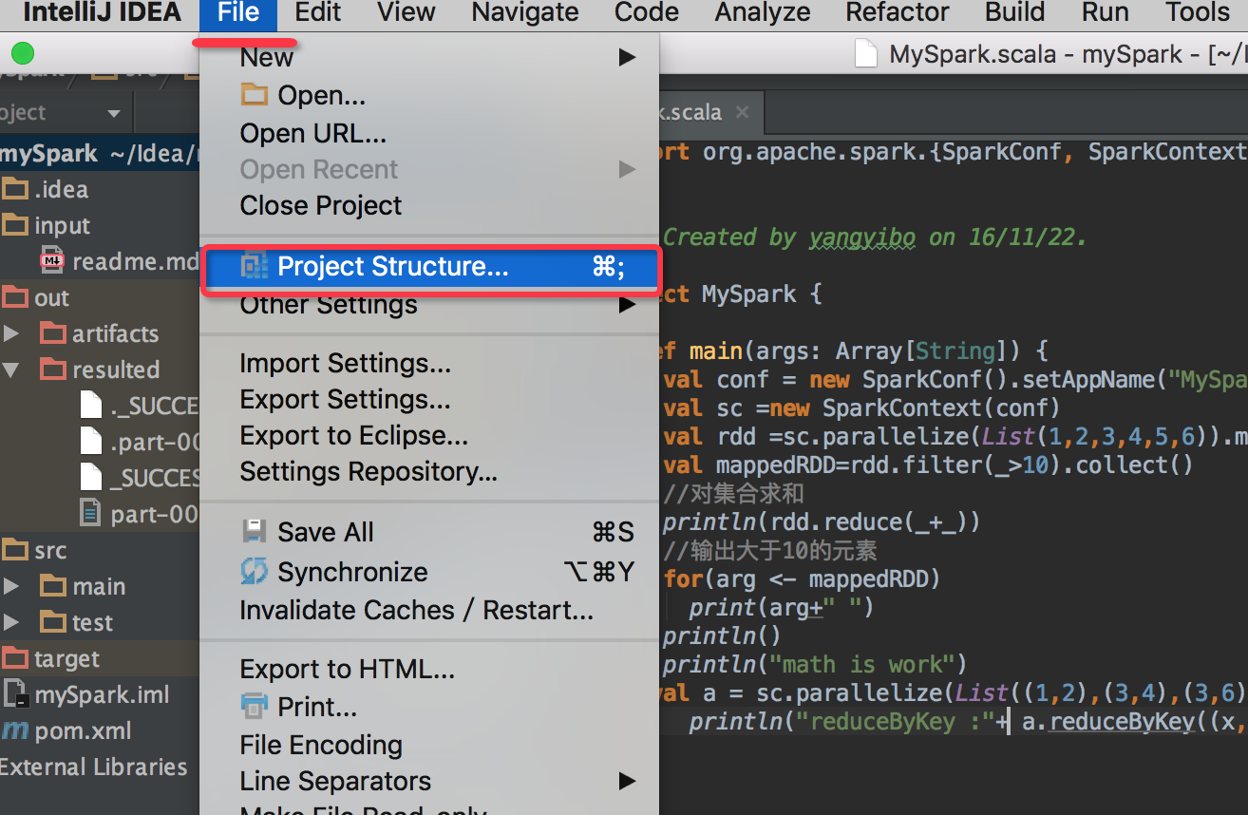Open the Build menu
This screenshot has width=1248, height=815.
pyautogui.click(x=1015, y=13)
